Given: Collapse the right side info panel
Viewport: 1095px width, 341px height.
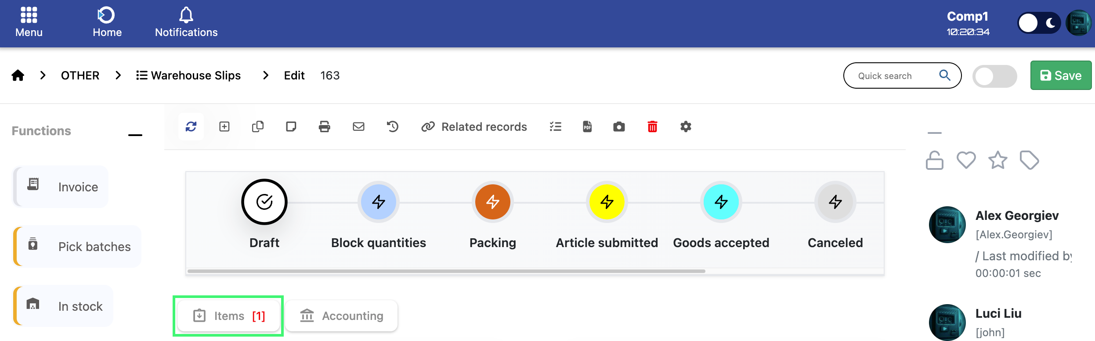Looking at the screenshot, I should [934, 133].
